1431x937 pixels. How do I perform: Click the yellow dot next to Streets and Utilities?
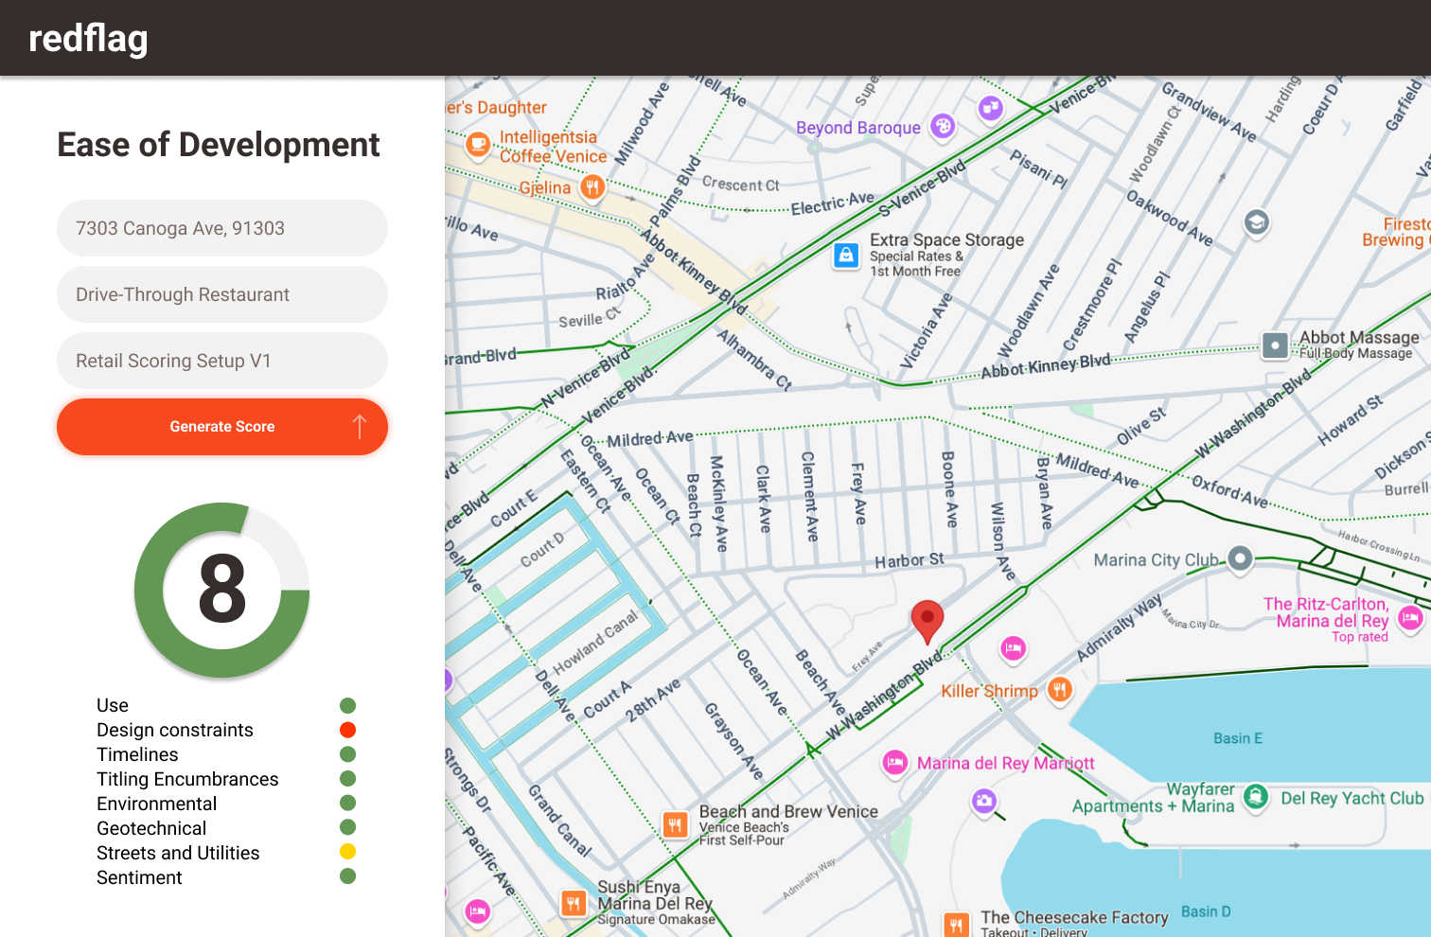348,852
